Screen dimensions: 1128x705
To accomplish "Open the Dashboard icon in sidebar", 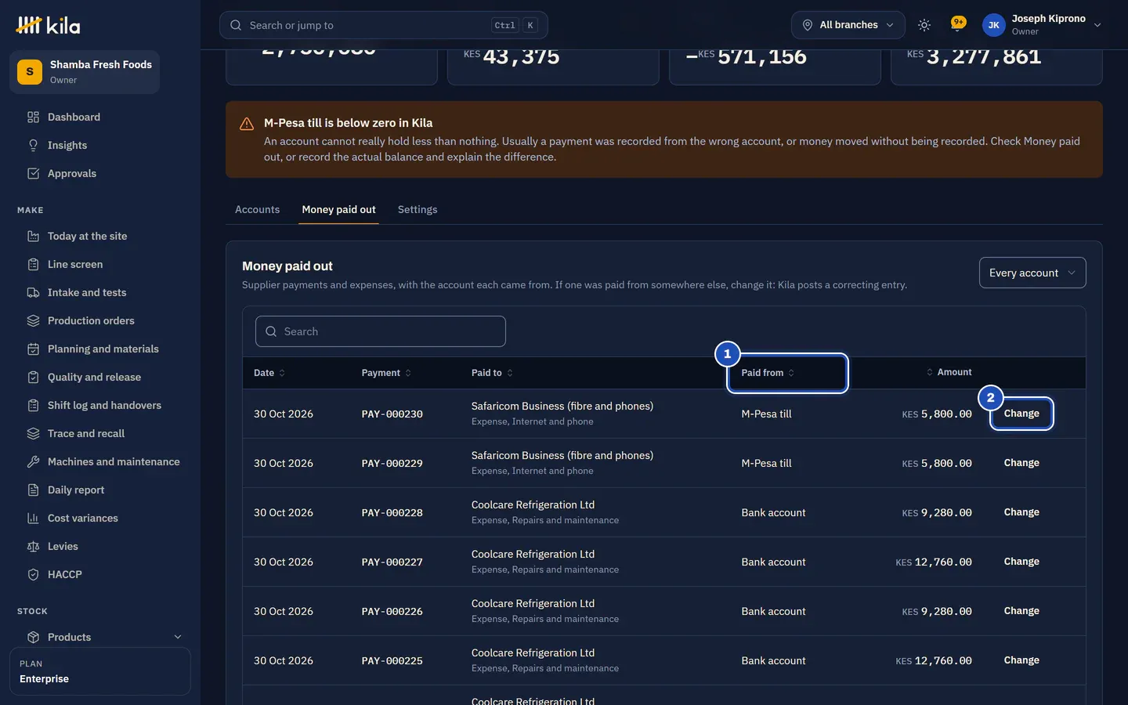I will (x=33, y=117).
